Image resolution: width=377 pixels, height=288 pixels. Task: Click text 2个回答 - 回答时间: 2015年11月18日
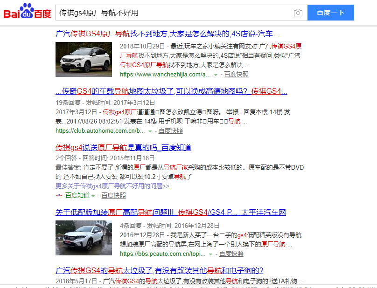[x=105, y=158]
